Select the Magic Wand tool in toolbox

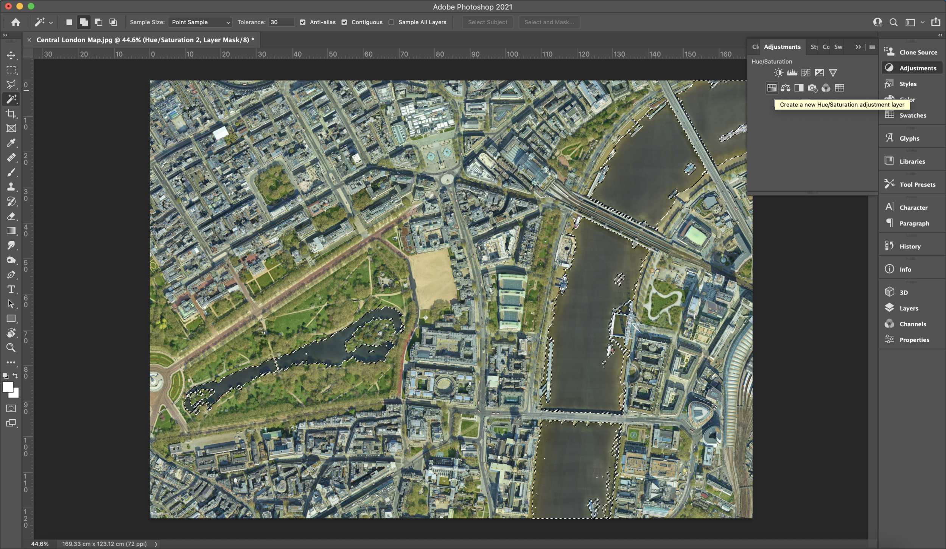[x=11, y=99]
